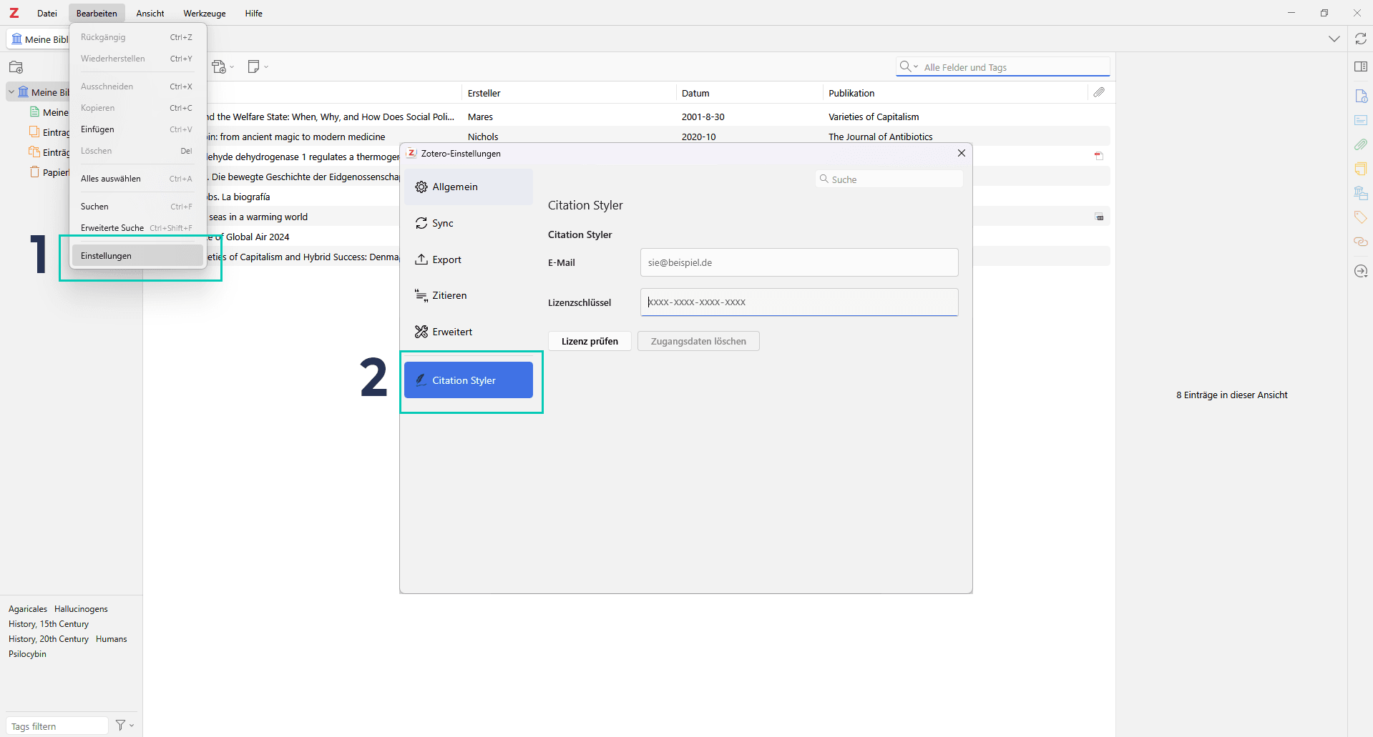Collapse the Meine Bibliothek tree
This screenshot has width=1373, height=737.
[11, 92]
